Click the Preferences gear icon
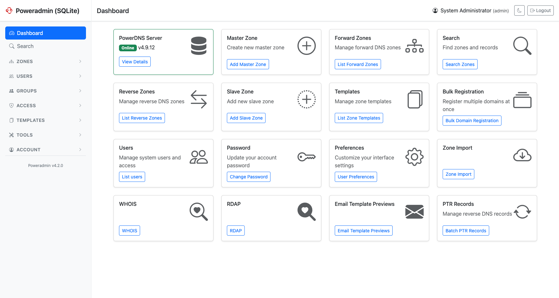The image size is (559, 298). point(414,157)
